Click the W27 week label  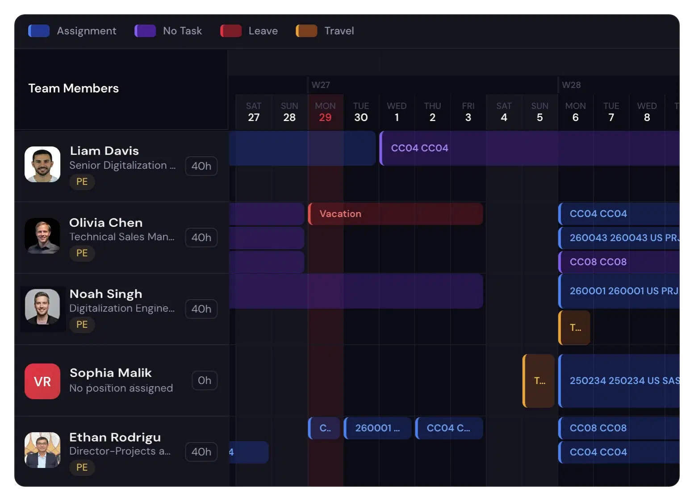(321, 85)
